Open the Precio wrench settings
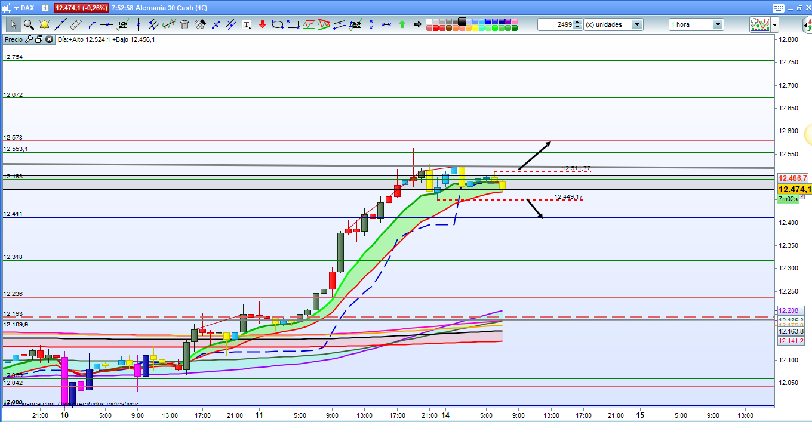 pos(29,39)
